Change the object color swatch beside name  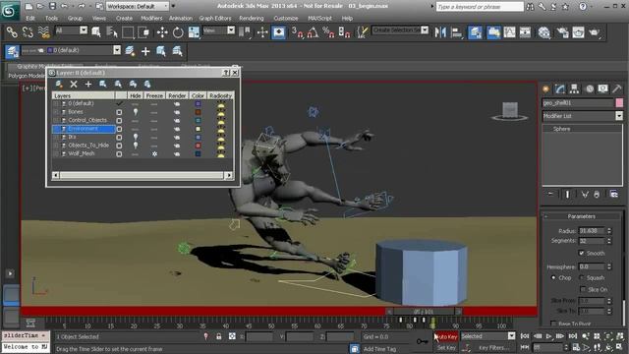pos(619,102)
